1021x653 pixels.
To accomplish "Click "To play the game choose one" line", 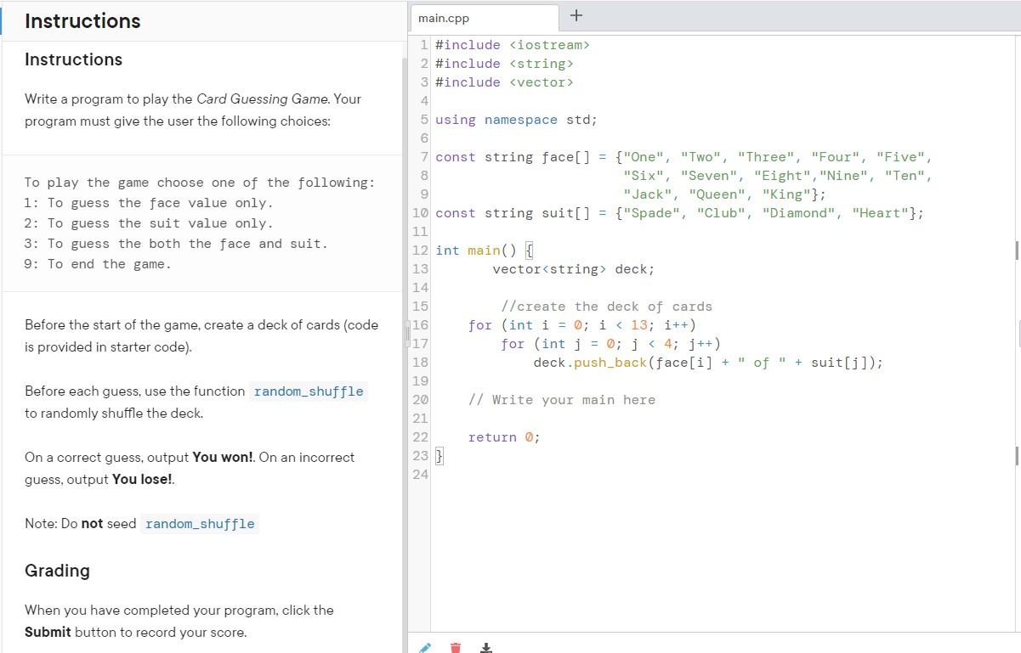I will (x=200, y=183).
